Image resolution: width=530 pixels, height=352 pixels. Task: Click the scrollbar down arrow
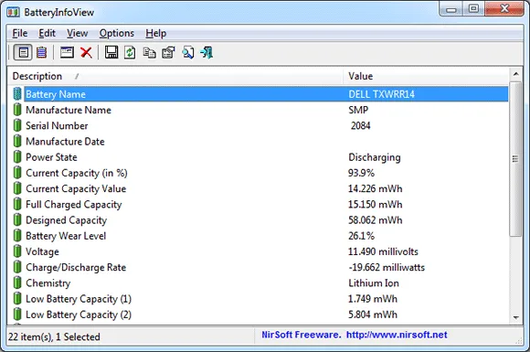[515, 317]
